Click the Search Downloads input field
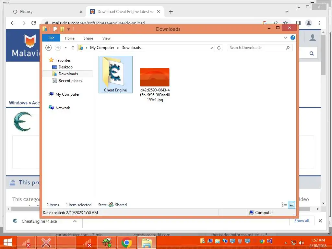 [260, 48]
